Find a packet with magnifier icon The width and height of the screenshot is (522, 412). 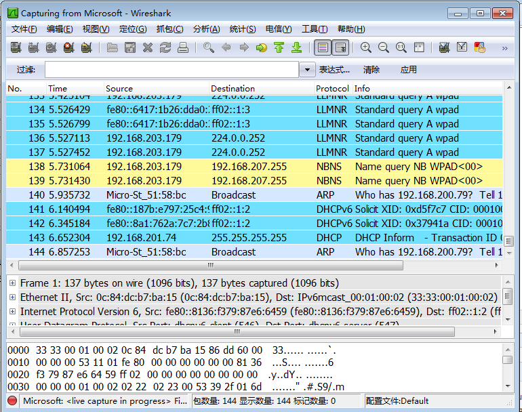[x=209, y=47]
